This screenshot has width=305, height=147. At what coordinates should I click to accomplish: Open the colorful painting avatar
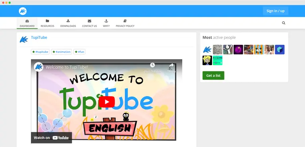coord(249,50)
